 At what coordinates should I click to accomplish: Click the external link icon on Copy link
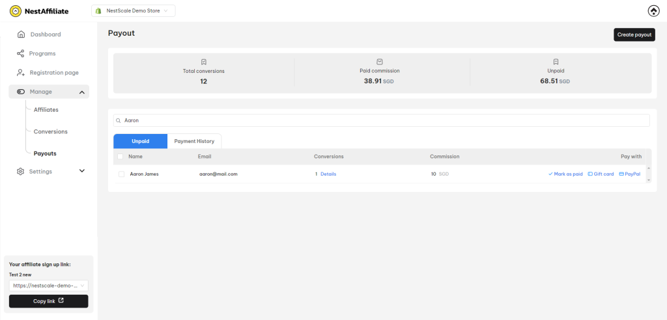(61, 300)
